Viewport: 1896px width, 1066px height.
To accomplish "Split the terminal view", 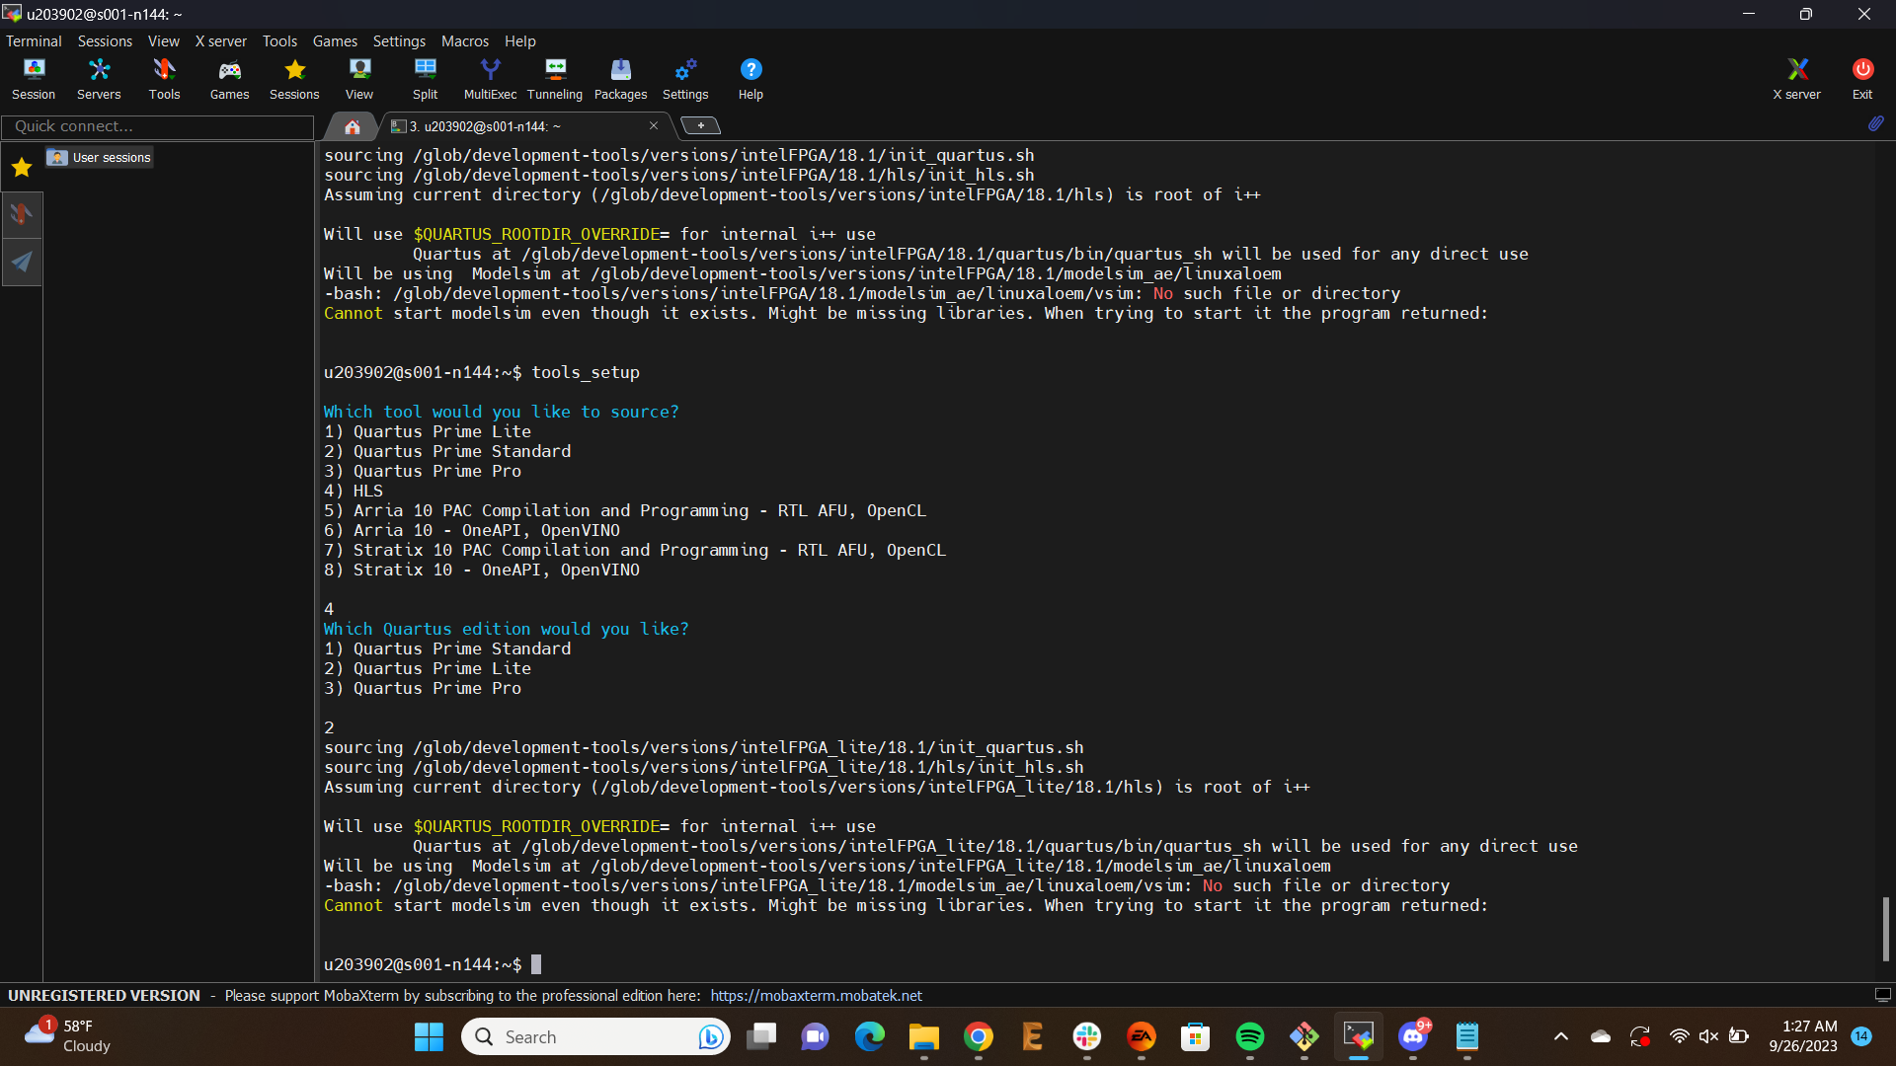I will (x=425, y=77).
